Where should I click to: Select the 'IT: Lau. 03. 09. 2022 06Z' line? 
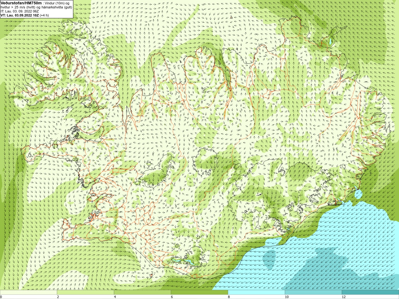coord(20,11)
